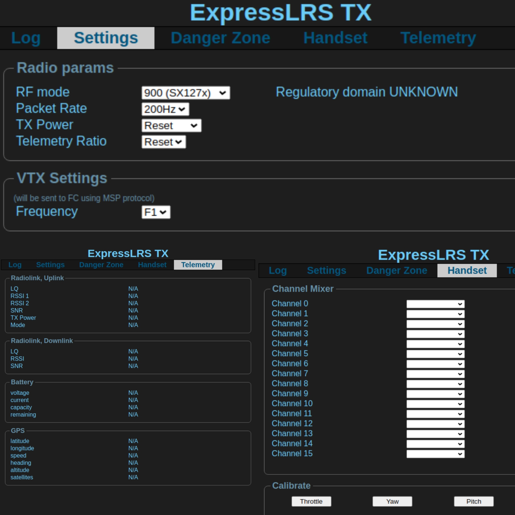Click the 'Radiolink, Downlink' section title
Viewport: 515px width, 515px height.
tap(42, 341)
